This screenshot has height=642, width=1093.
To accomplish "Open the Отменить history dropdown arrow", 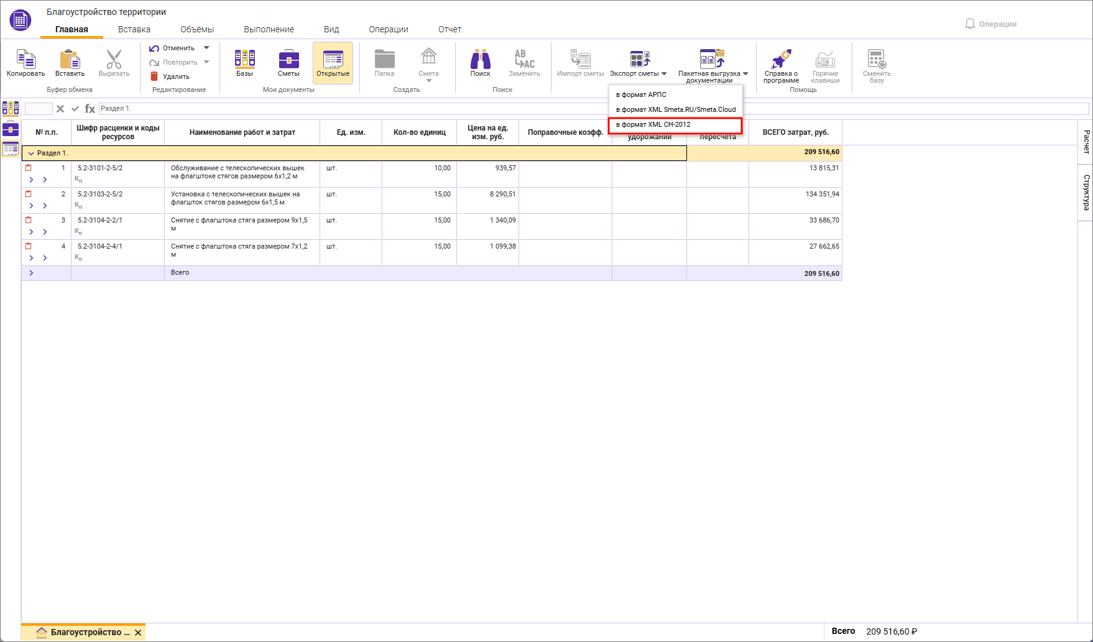I will coord(206,48).
